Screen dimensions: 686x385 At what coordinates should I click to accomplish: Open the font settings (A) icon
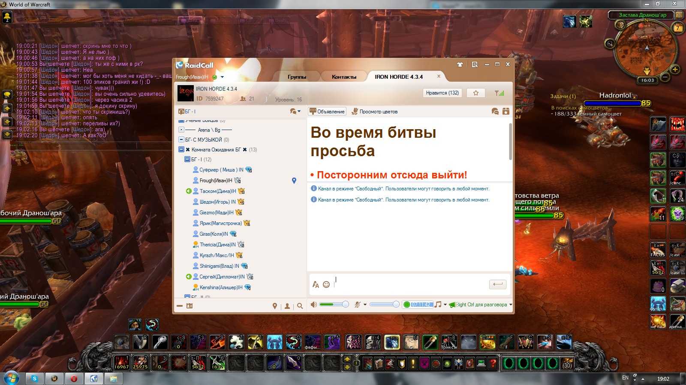coord(316,284)
